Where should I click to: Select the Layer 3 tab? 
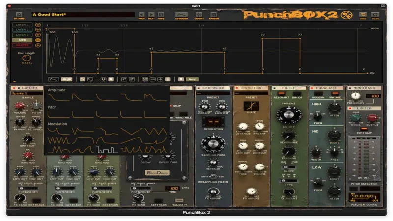pos(22,35)
